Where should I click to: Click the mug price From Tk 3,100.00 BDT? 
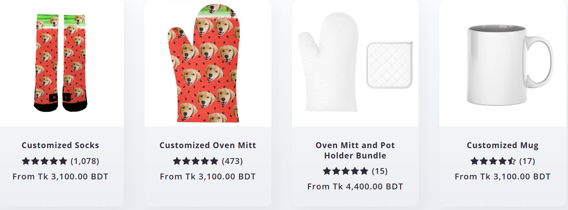coord(502,177)
